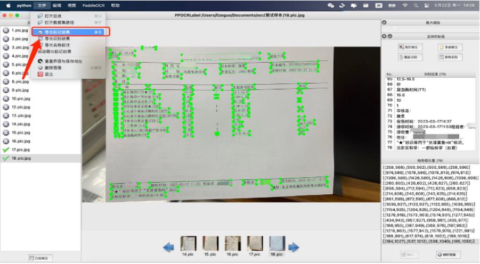This screenshot has width=480, height=264.
Task: Open the 编辑 menu in the menu bar
Action: coord(57,5)
